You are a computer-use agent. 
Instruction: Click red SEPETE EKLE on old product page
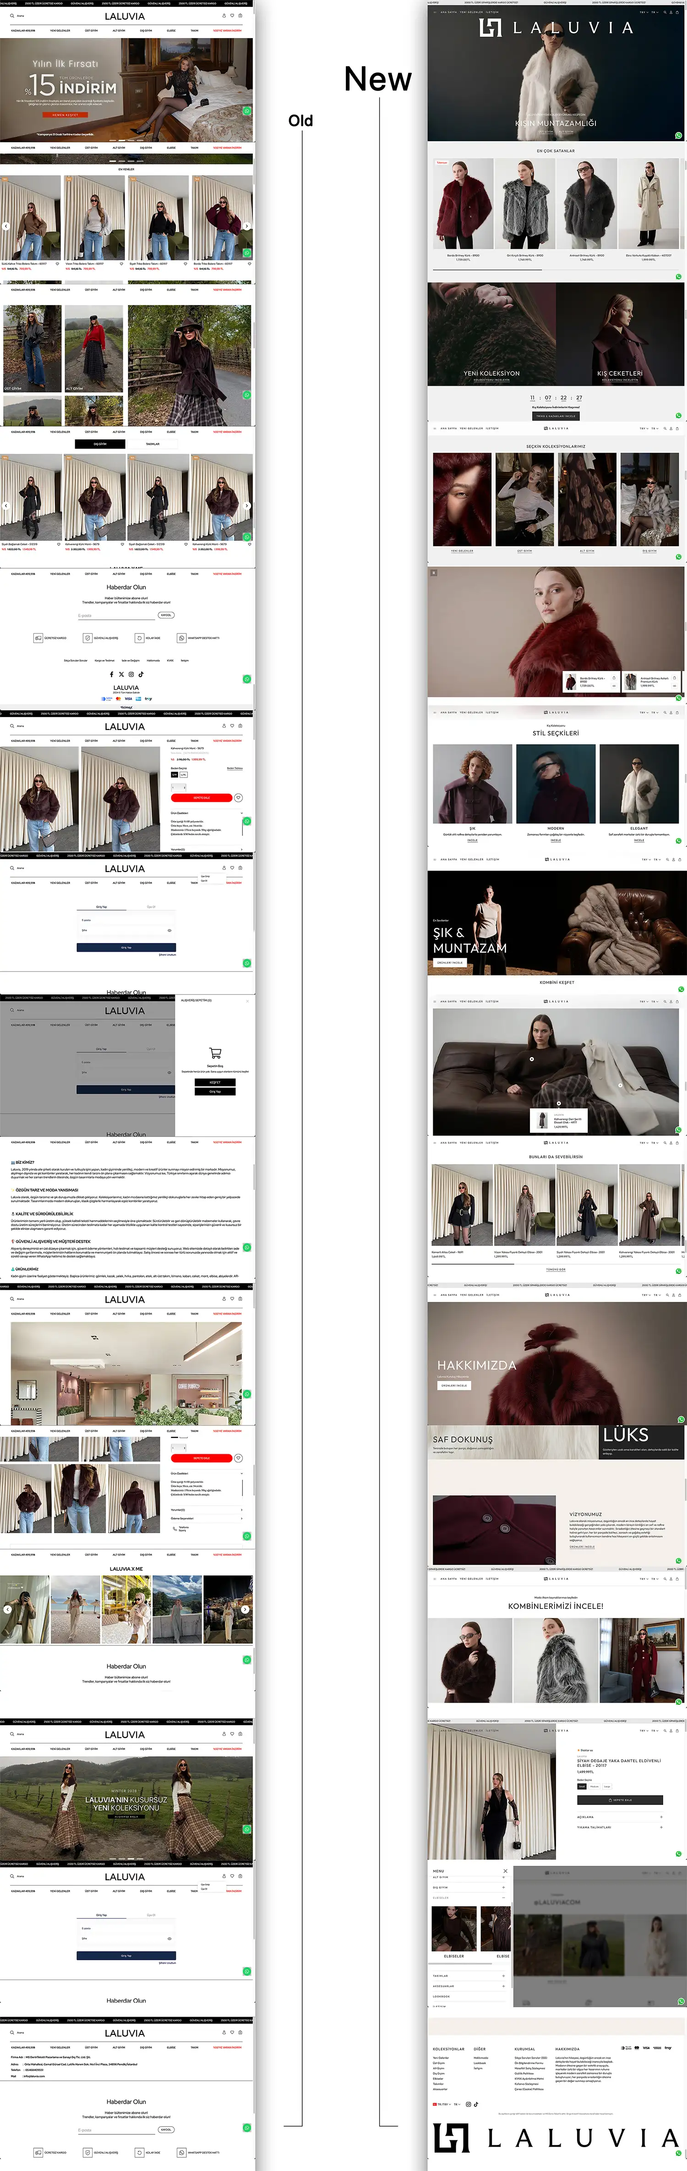tap(201, 797)
